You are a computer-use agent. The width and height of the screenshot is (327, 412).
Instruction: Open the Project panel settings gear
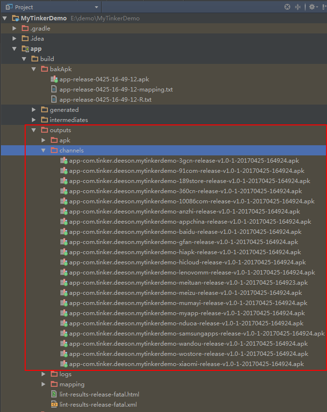coord(313,7)
